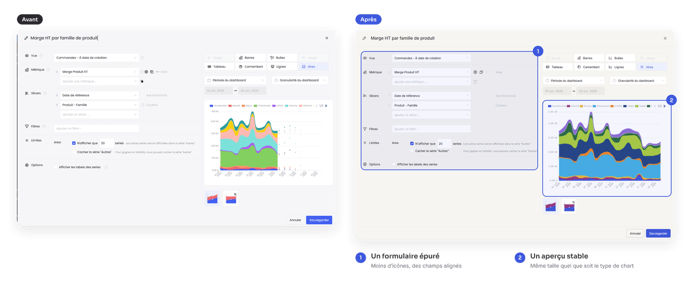Click the Accessoires legend swatch in the Avant chart
This screenshot has width=691, height=295.
[x=212, y=106]
